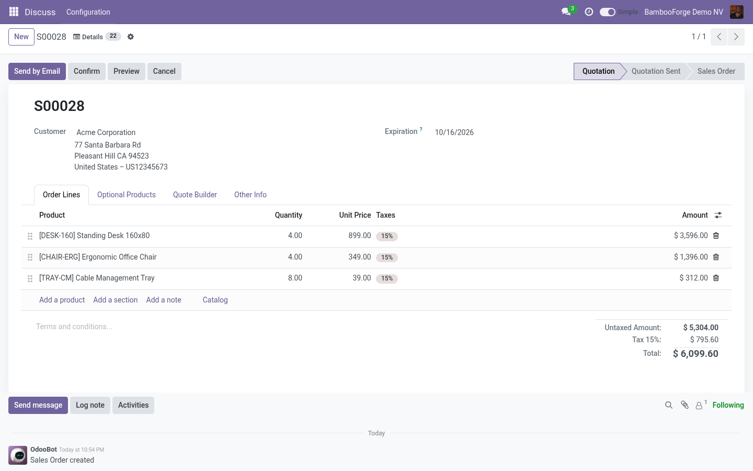The image size is (753, 471).
Task: Create a New record
Action: (21, 37)
